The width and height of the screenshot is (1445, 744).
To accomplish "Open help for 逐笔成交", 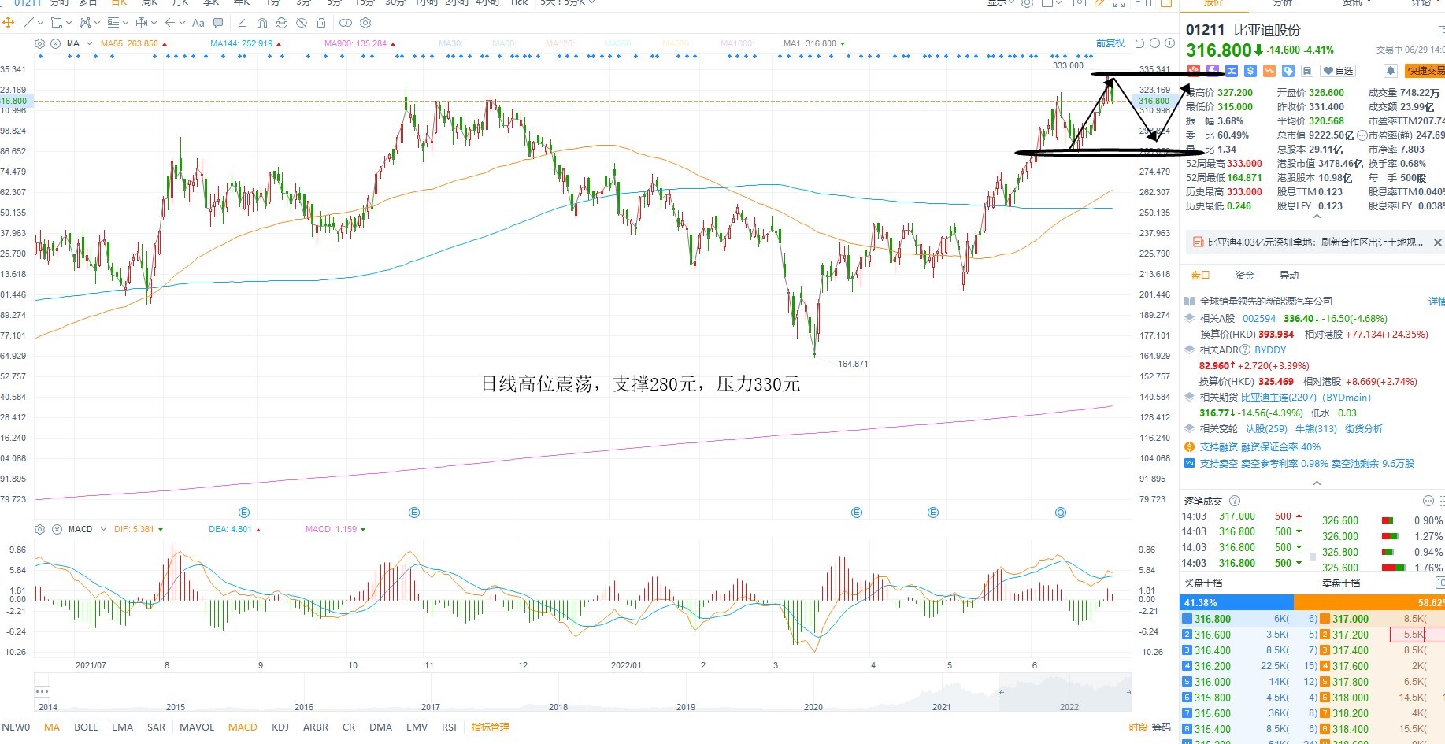I will point(1235,501).
